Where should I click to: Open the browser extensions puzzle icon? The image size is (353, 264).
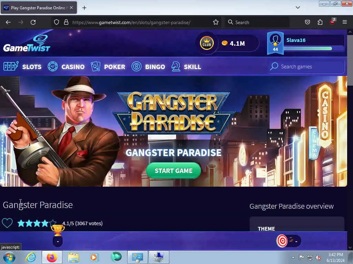pyautogui.click(x=320, y=22)
